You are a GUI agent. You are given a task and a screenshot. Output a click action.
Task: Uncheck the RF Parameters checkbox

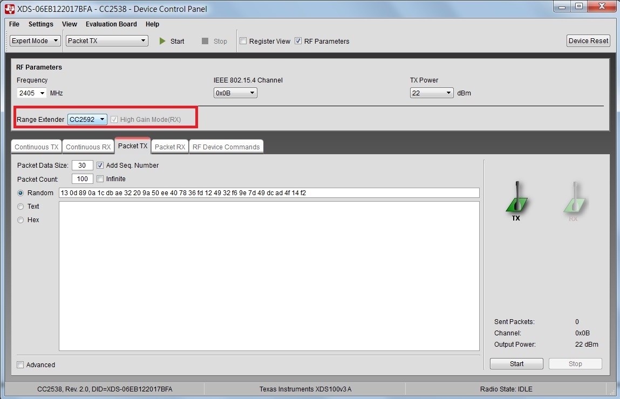point(298,41)
